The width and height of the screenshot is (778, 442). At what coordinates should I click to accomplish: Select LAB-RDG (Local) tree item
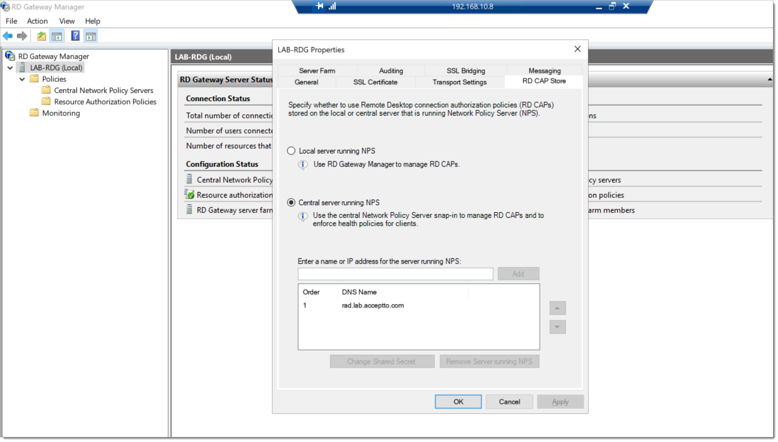coord(56,68)
